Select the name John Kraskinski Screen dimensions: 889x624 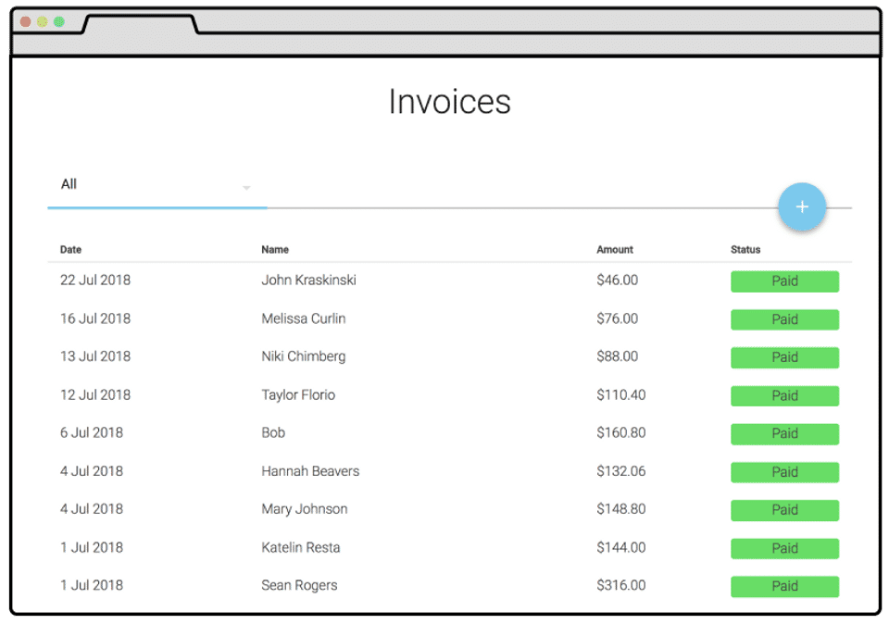(x=309, y=280)
